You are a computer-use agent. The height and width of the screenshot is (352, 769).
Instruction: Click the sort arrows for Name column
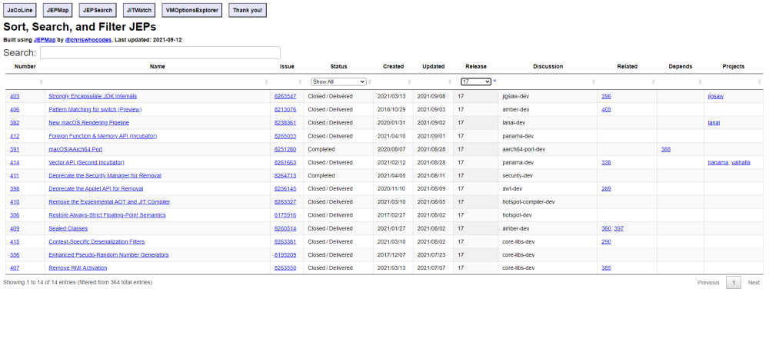(x=268, y=81)
